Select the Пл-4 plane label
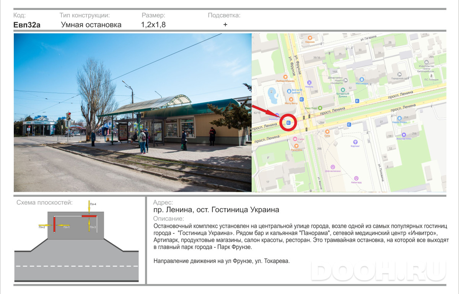The width and height of the screenshot is (459, 294). point(93,204)
